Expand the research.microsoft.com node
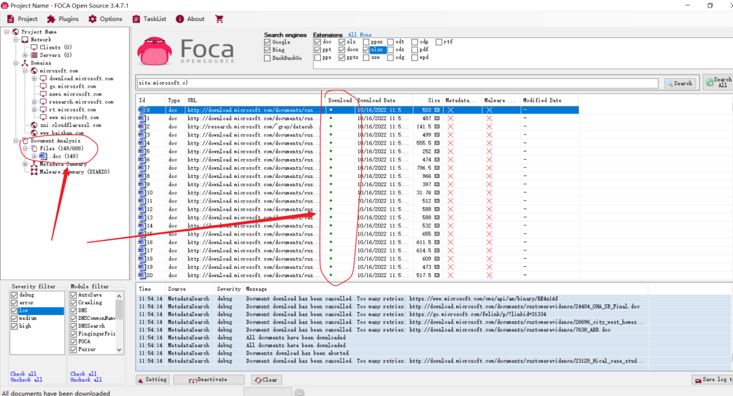The image size is (733, 396). (34, 102)
